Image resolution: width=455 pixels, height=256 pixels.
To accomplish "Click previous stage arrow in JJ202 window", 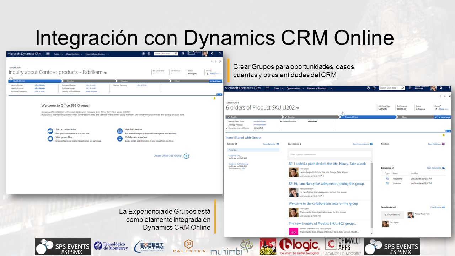I will click(436, 117).
